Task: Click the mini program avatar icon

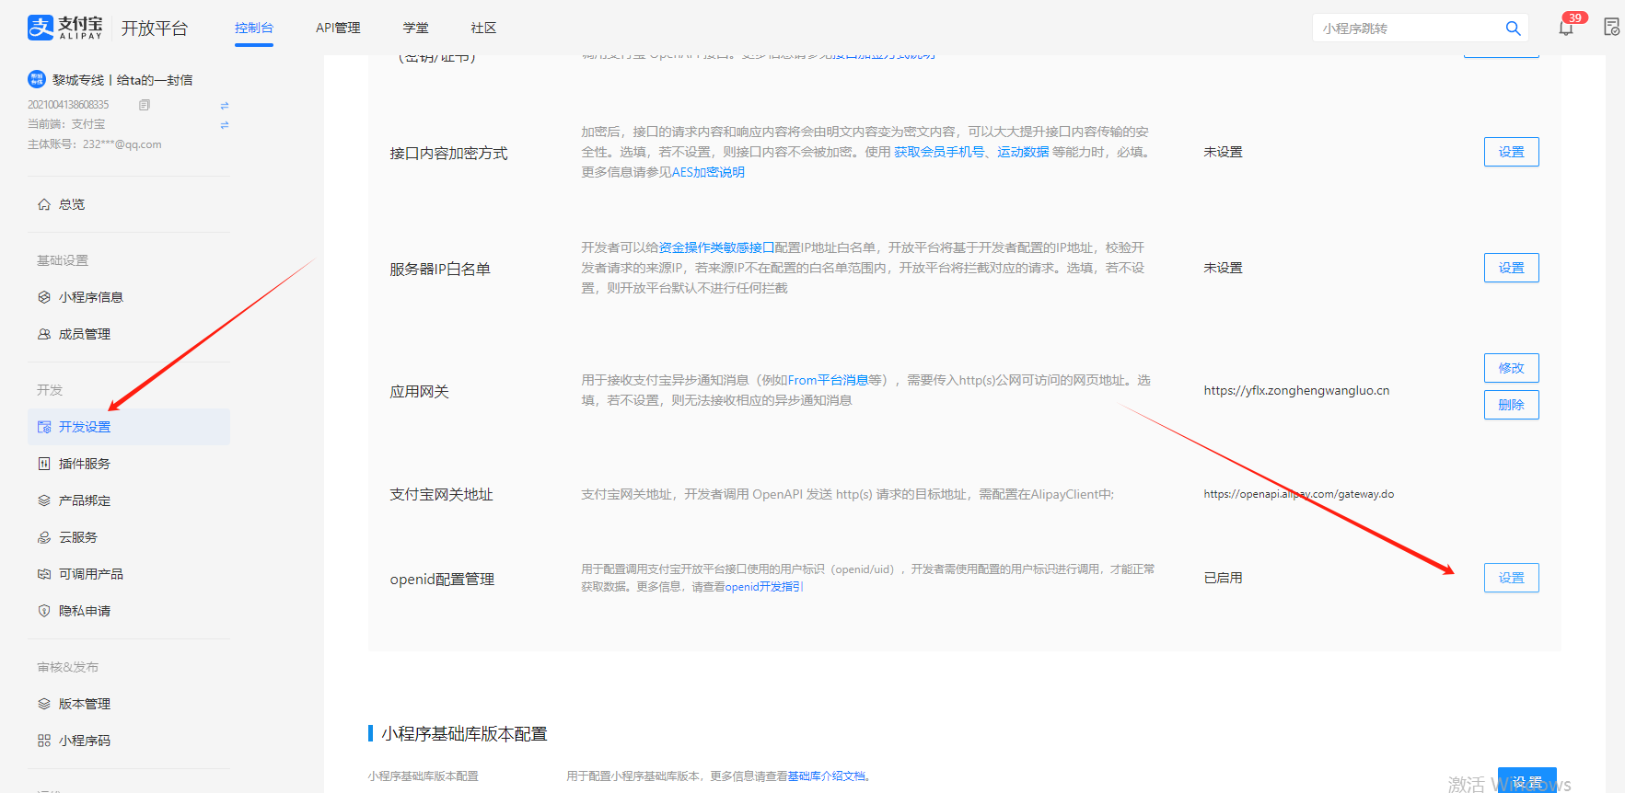Action: click(37, 79)
